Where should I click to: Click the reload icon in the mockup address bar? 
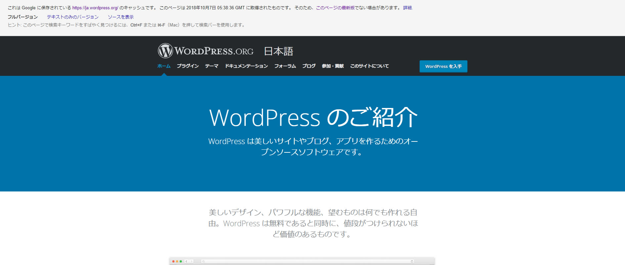(x=412, y=261)
